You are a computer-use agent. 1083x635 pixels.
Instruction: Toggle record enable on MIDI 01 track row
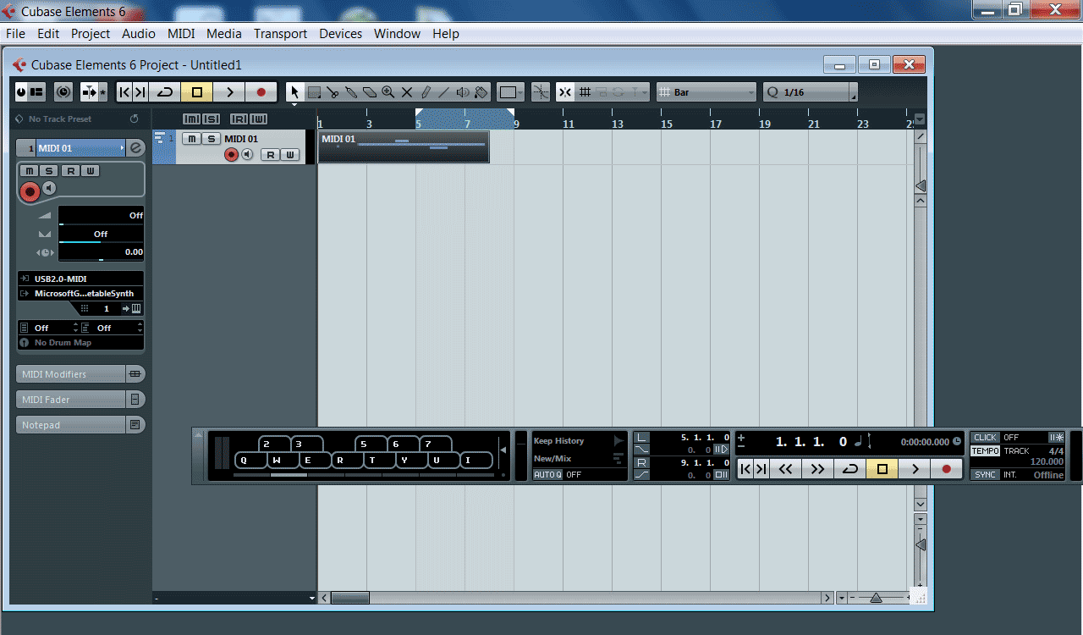(x=231, y=154)
